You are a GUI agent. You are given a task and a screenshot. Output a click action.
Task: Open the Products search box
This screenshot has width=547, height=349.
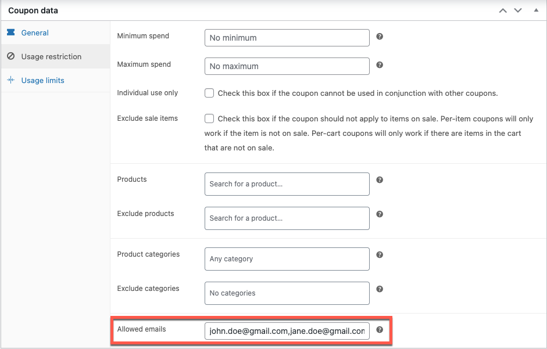pos(287,184)
